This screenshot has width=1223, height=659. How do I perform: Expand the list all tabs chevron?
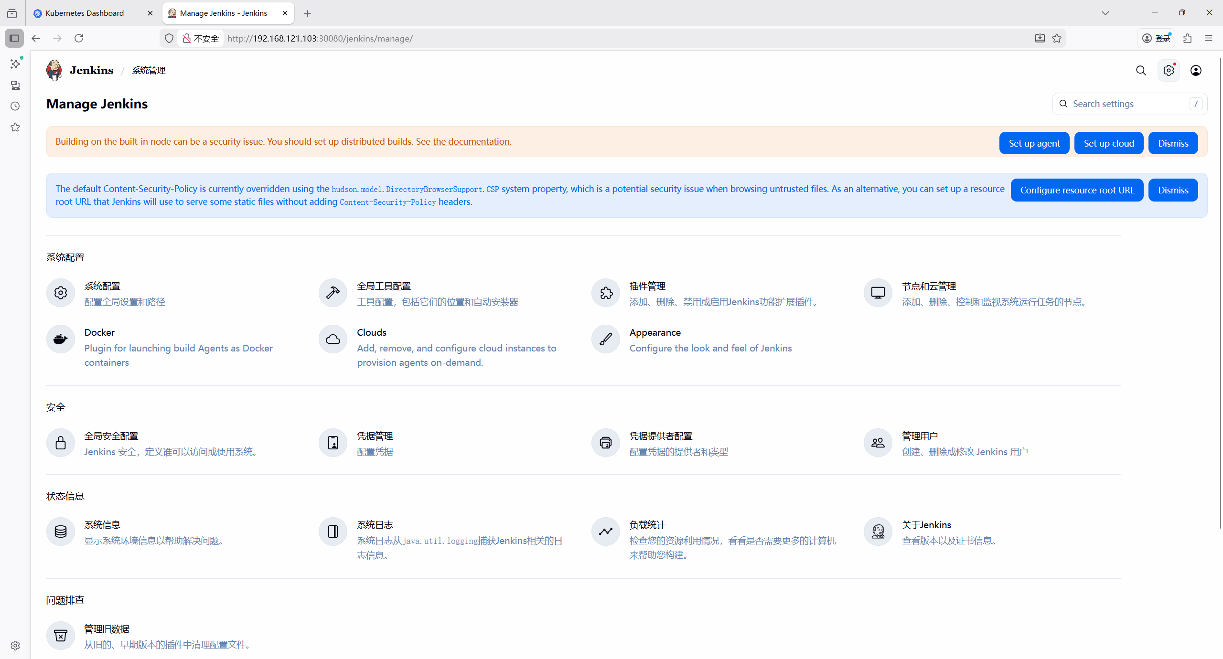1105,13
